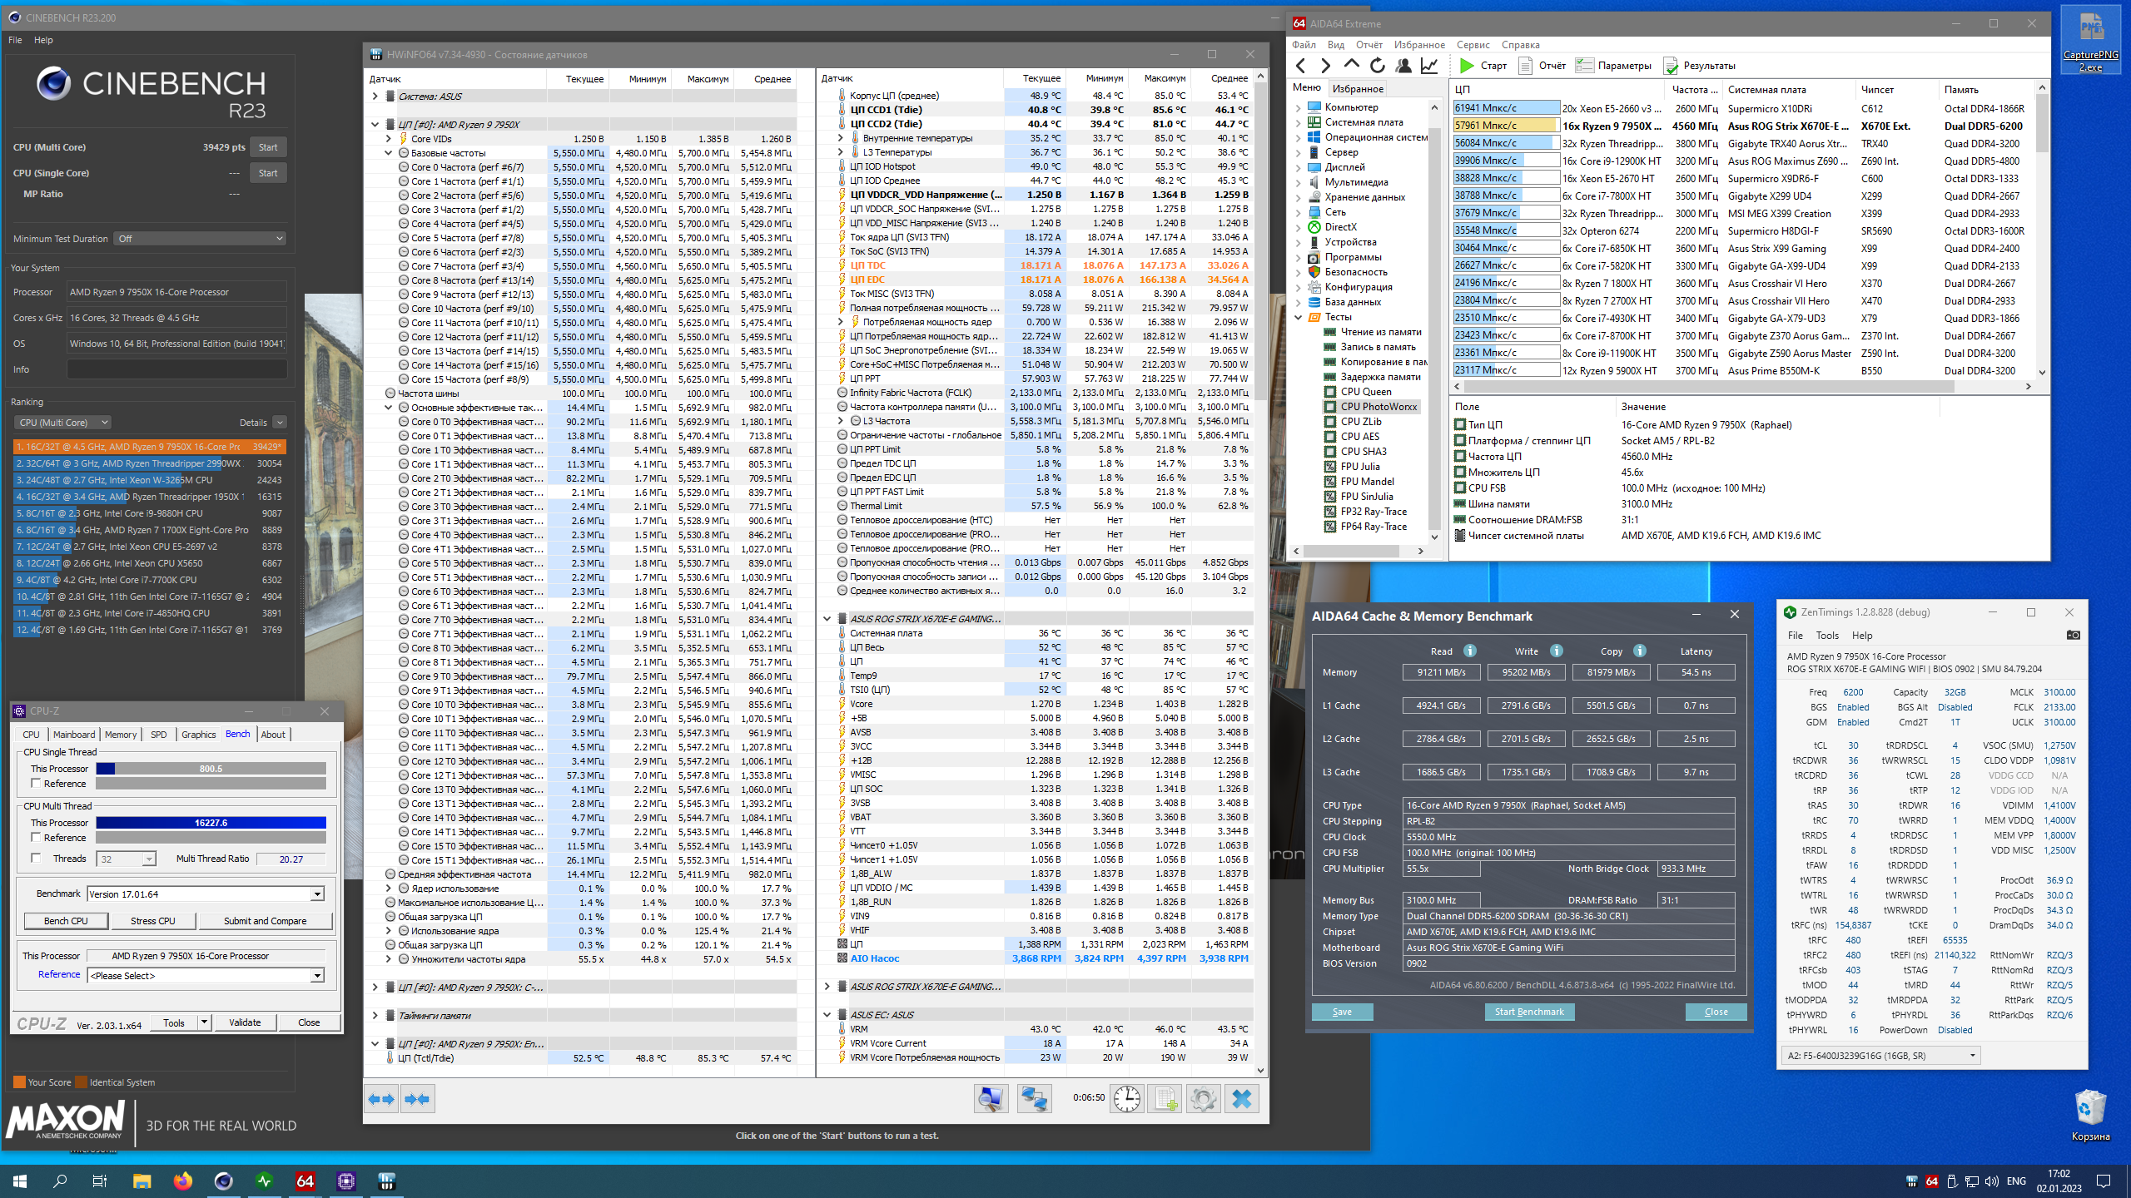
Task: Open Firefox from the taskbar
Action: [x=182, y=1181]
